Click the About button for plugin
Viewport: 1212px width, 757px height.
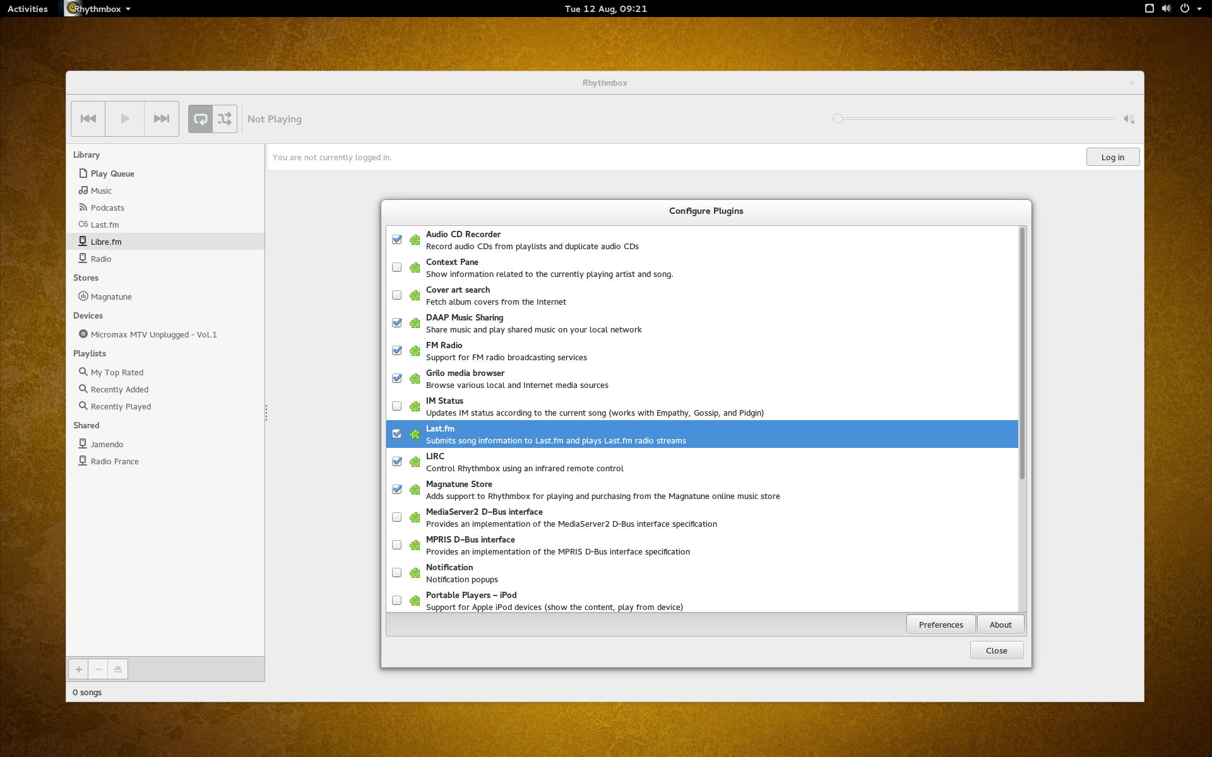[1001, 625]
